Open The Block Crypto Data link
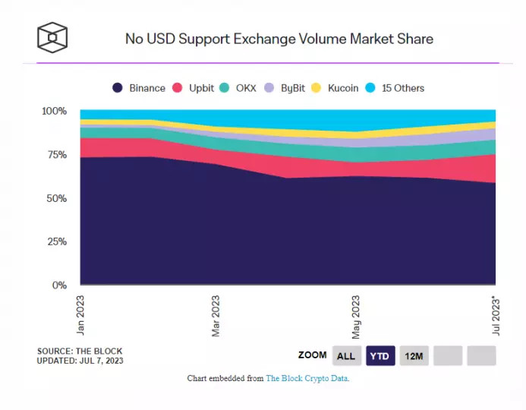Viewport: 526px width, 410px height. tap(307, 378)
